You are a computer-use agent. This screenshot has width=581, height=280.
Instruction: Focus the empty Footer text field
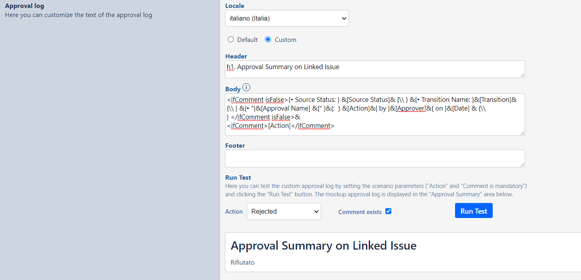point(375,158)
